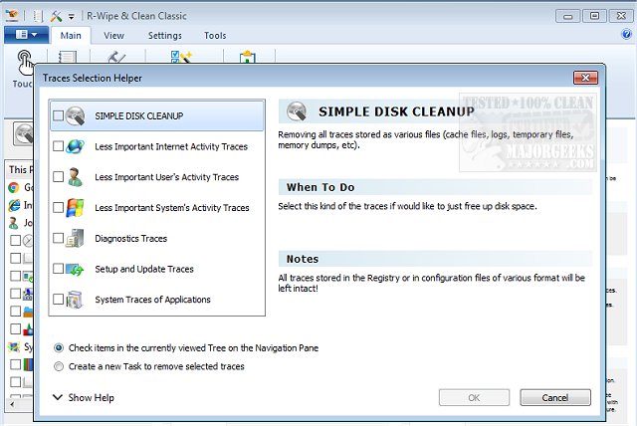Click the System Traces of Applications icon
The height and width of the screenshot is (426, 637).
click(x=76, y=300)
